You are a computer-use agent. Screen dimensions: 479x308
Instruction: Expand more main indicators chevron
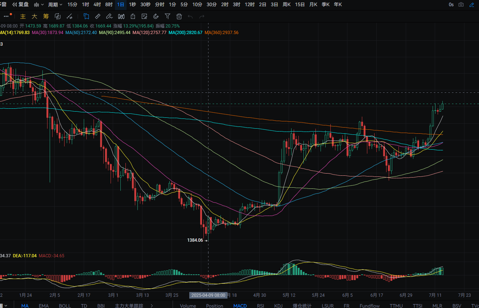(x=152, y=306)
